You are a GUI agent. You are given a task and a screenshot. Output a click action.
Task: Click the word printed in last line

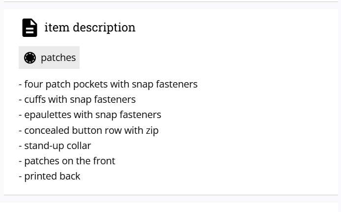[40, 177]
